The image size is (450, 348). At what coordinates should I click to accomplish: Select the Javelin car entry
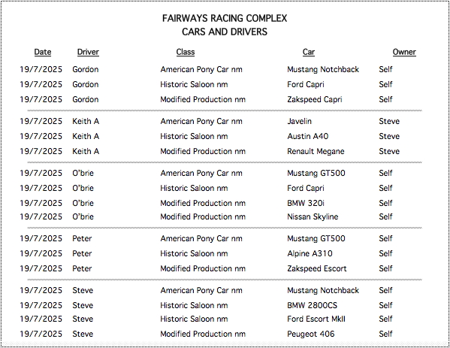pos(299,121)
